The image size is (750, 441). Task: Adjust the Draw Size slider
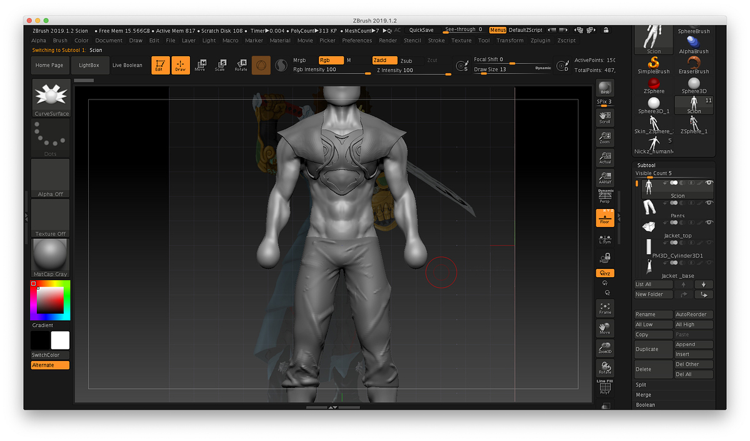512,69
